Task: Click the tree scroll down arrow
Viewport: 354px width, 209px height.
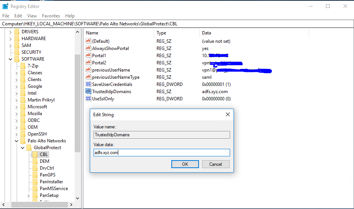Action: pos(77,198)
